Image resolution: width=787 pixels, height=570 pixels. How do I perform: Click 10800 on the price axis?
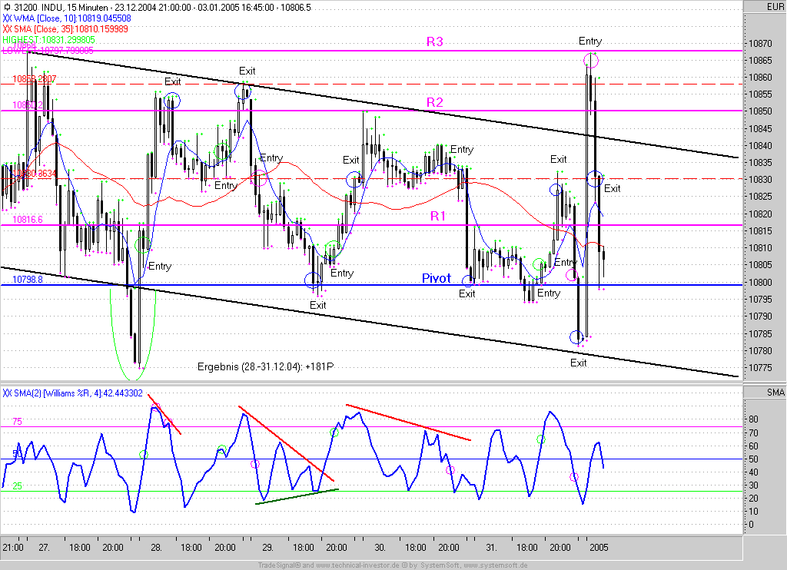(x=760, y=282)
